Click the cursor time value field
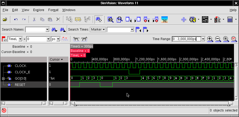Viewport: 239px width, 117px height. (x=37, y=39)
